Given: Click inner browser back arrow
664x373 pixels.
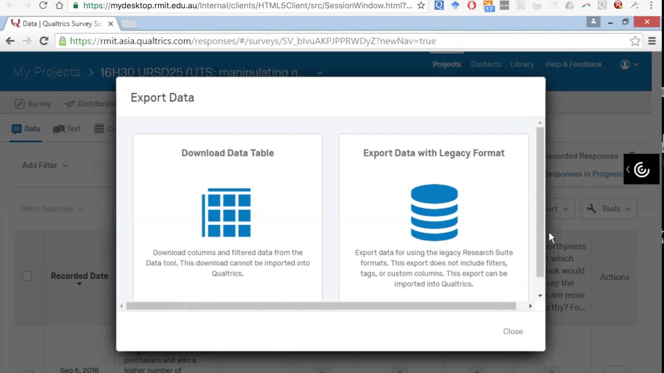Looking at the screenshot, I should [x=10, y=41].
